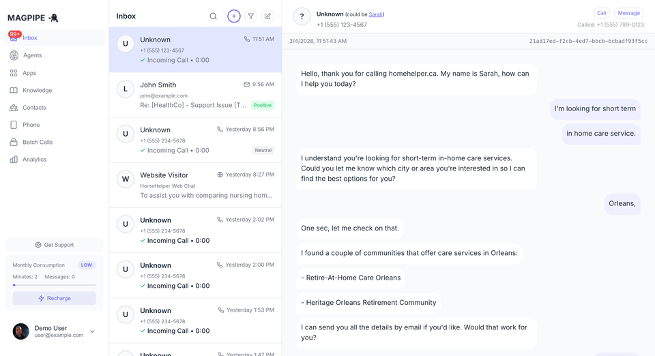
Task: Click the 'Retire-At-Home Care Orleans' message
Action: pyautogui.click(x=351, y=278)
